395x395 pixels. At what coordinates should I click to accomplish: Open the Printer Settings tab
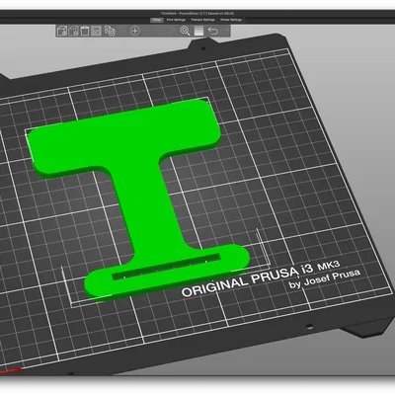tap(231, 20)
